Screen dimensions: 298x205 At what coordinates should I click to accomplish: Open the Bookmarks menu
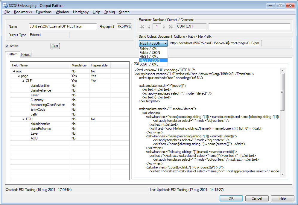pyautogui.click(x=23, y=12)
